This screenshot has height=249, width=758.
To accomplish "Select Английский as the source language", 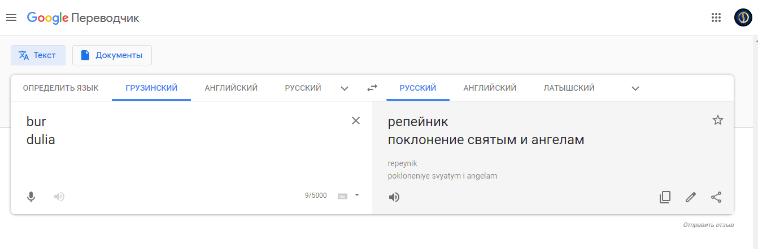I will (231, 88).
